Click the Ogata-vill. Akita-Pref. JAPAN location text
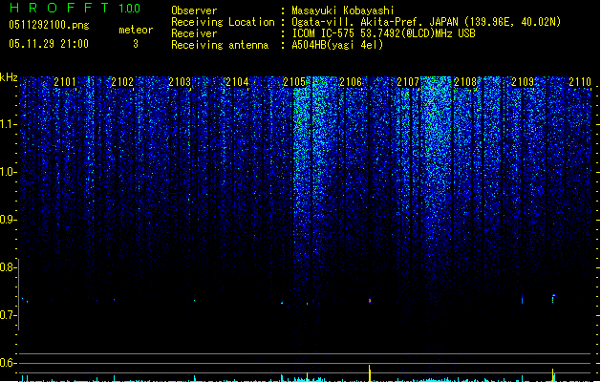Image resolution: width=601 pixels, height=382 pixels. pos(426,22)
